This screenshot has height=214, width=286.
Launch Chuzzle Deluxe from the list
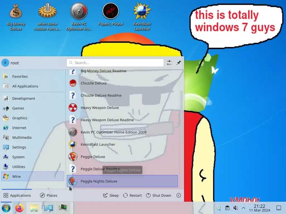122,83
